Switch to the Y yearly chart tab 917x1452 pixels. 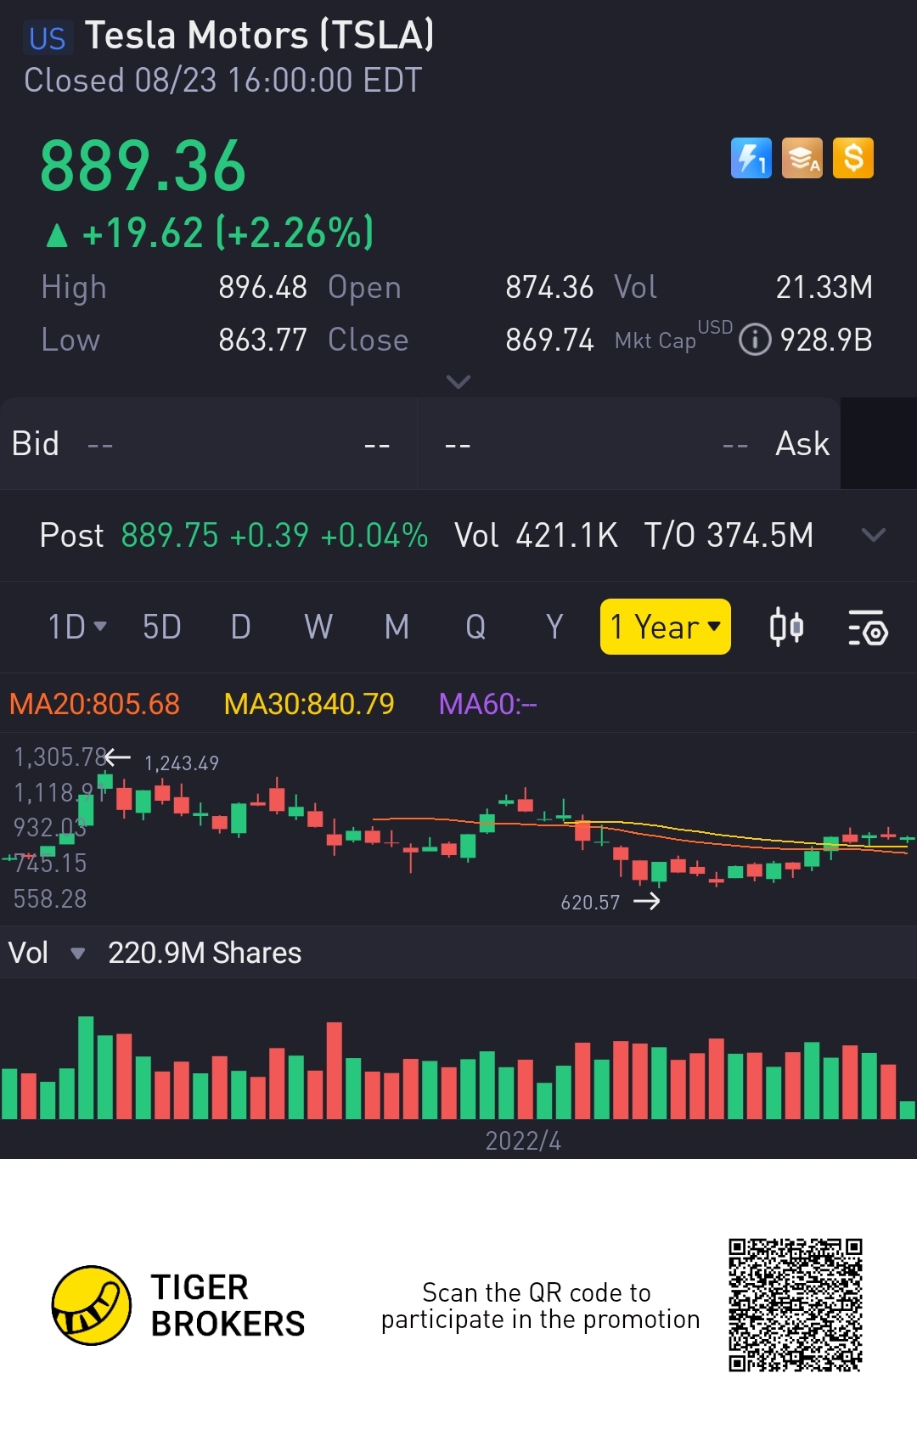(554, 627)
